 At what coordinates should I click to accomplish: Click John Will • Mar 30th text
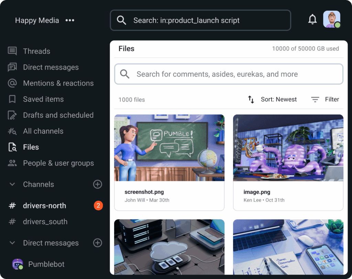147,200
